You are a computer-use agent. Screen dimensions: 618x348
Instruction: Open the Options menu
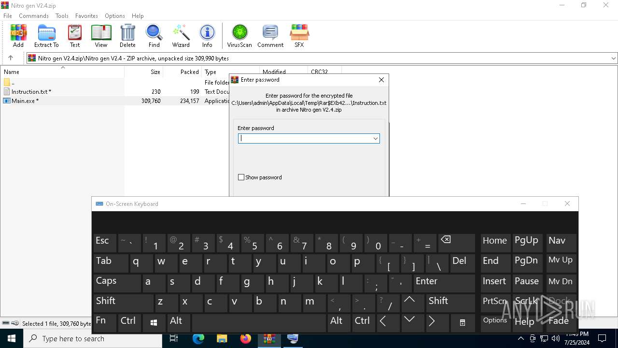click(115, 16)
